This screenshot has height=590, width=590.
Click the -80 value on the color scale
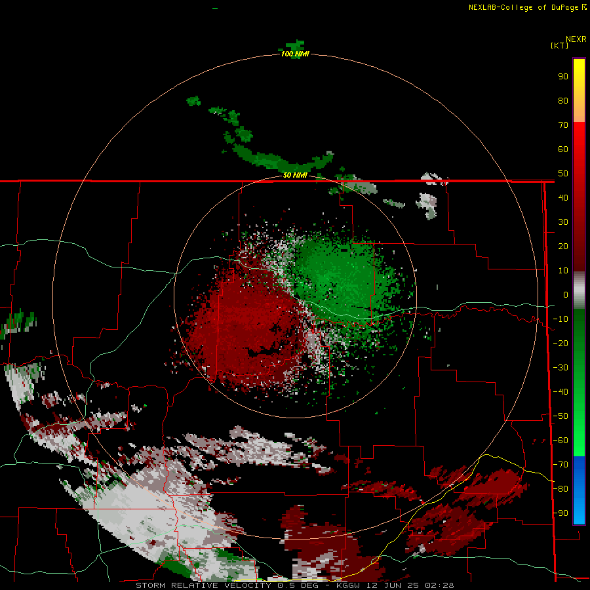pos(560,489)
